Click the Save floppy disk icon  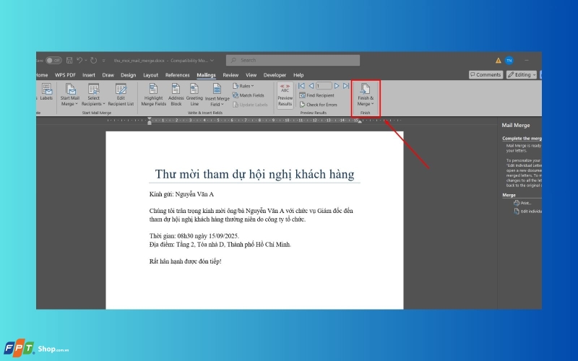[69, 60]
